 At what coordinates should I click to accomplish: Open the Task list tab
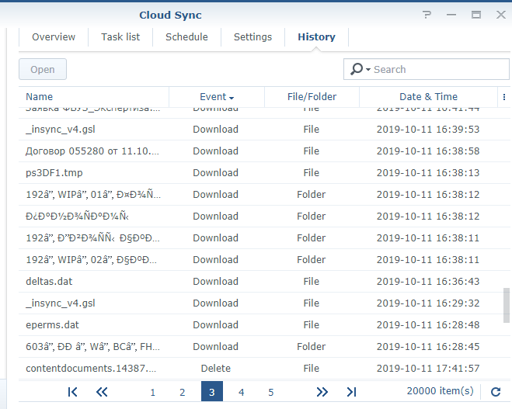(120, 37)
